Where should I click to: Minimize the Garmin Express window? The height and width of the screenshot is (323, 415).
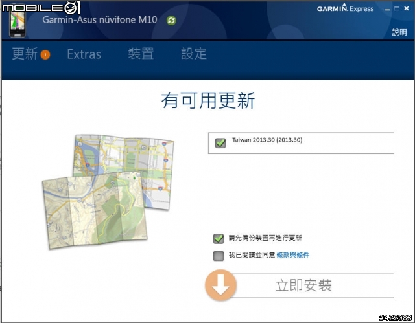(x=387, y=9)
